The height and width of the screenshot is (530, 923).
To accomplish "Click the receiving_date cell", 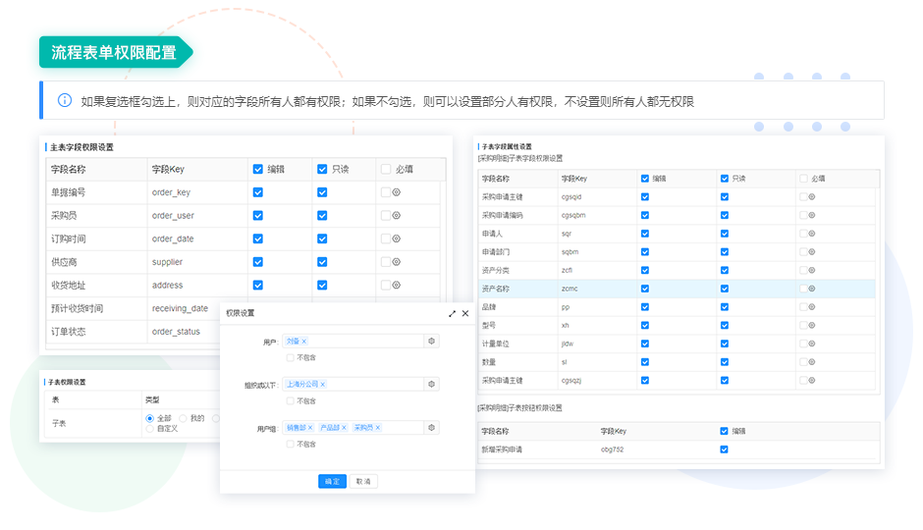I will pyautogui.click(x=180, y=308).
